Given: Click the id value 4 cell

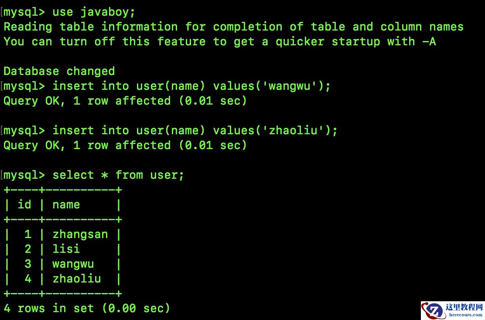Looking at the screenshot, I should click(28, 279).
